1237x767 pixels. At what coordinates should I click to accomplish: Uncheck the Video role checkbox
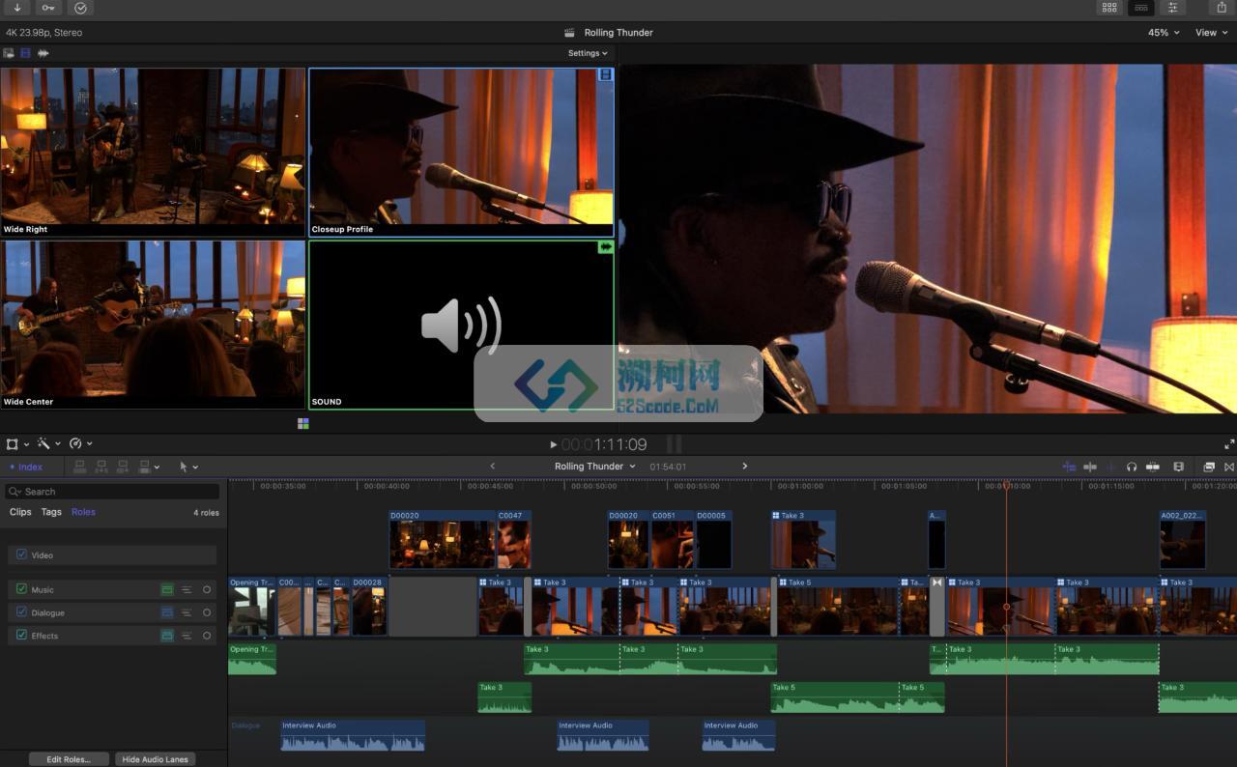[21, 554]
